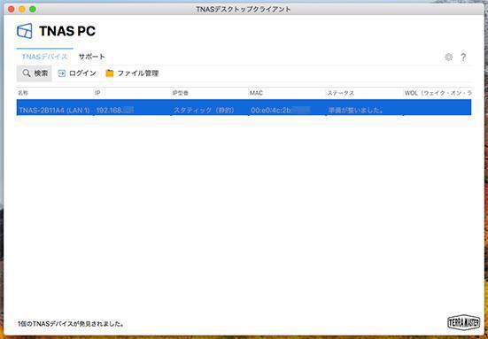Select the TNAS-2B11A4 (LAN 1) device name

tap(54, 110)
